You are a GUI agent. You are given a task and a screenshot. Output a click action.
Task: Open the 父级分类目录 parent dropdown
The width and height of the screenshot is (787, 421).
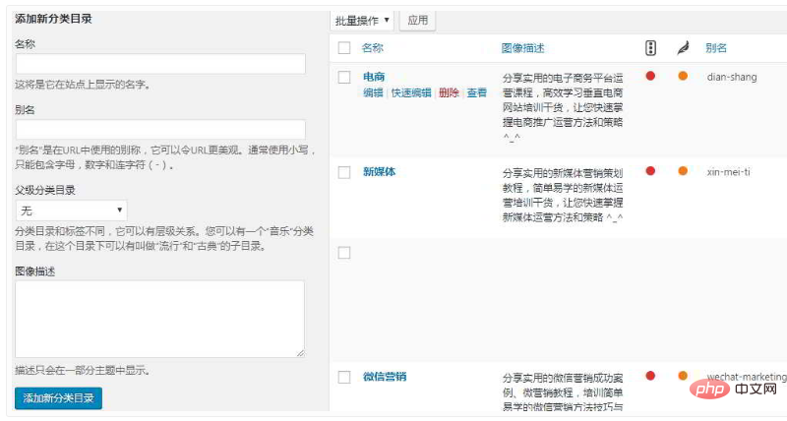click(71, 210)
